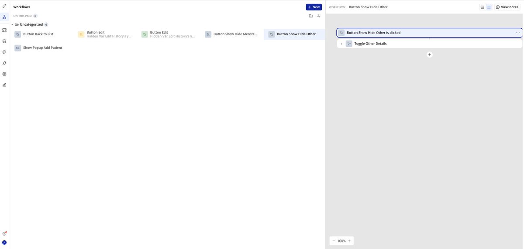Open the Data tab database icon
The height and width of the screenshot is (249, 524).
[4, 41]
